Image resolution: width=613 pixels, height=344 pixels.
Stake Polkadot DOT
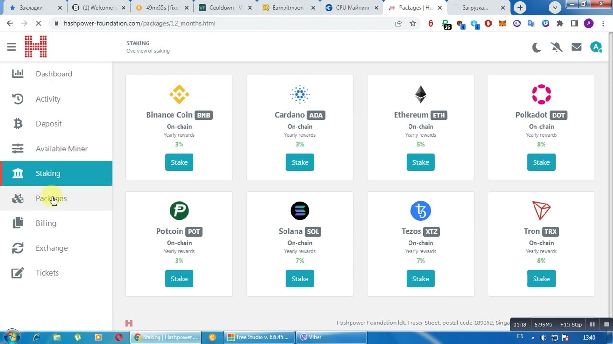[x=541, y=162]
